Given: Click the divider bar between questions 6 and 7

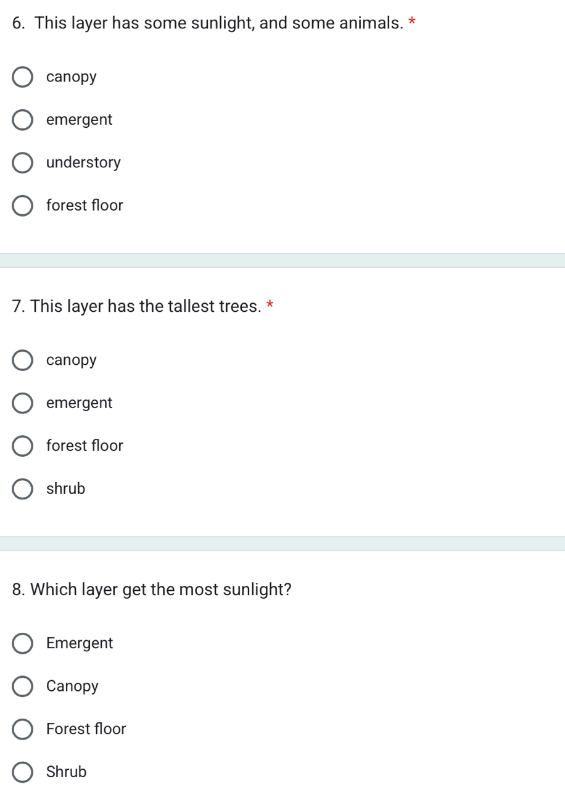Looking at the screenshot, I should point(282,261).
